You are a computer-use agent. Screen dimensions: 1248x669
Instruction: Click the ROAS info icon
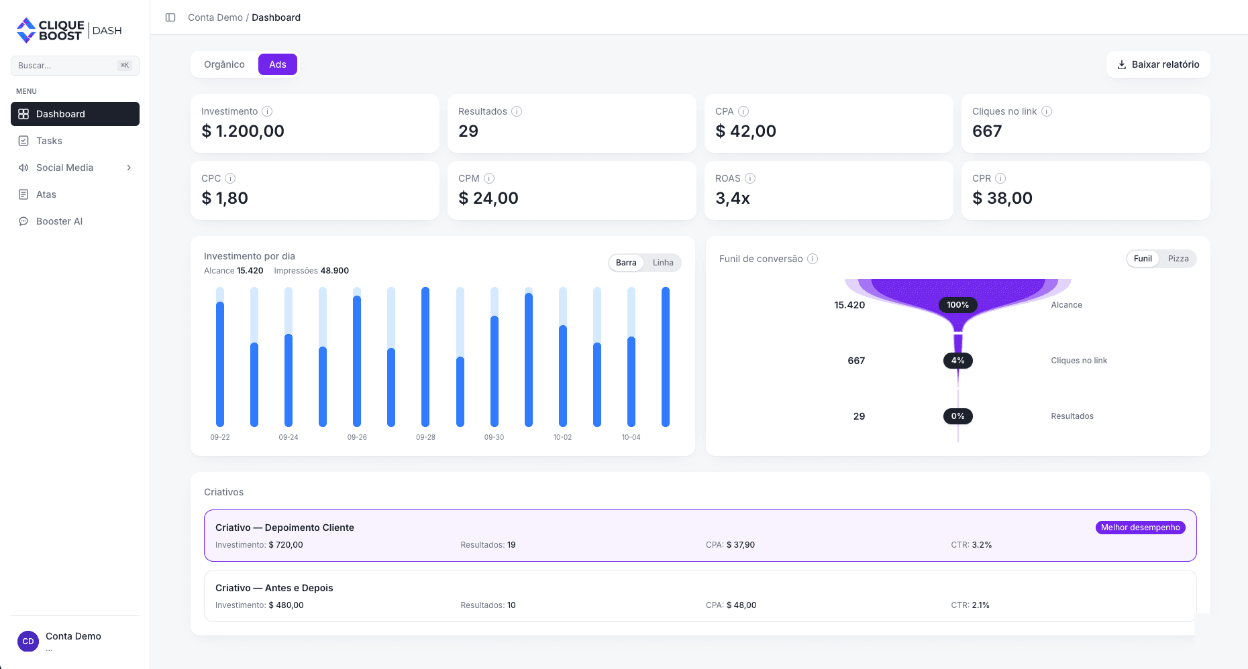(x=750, y=178)
